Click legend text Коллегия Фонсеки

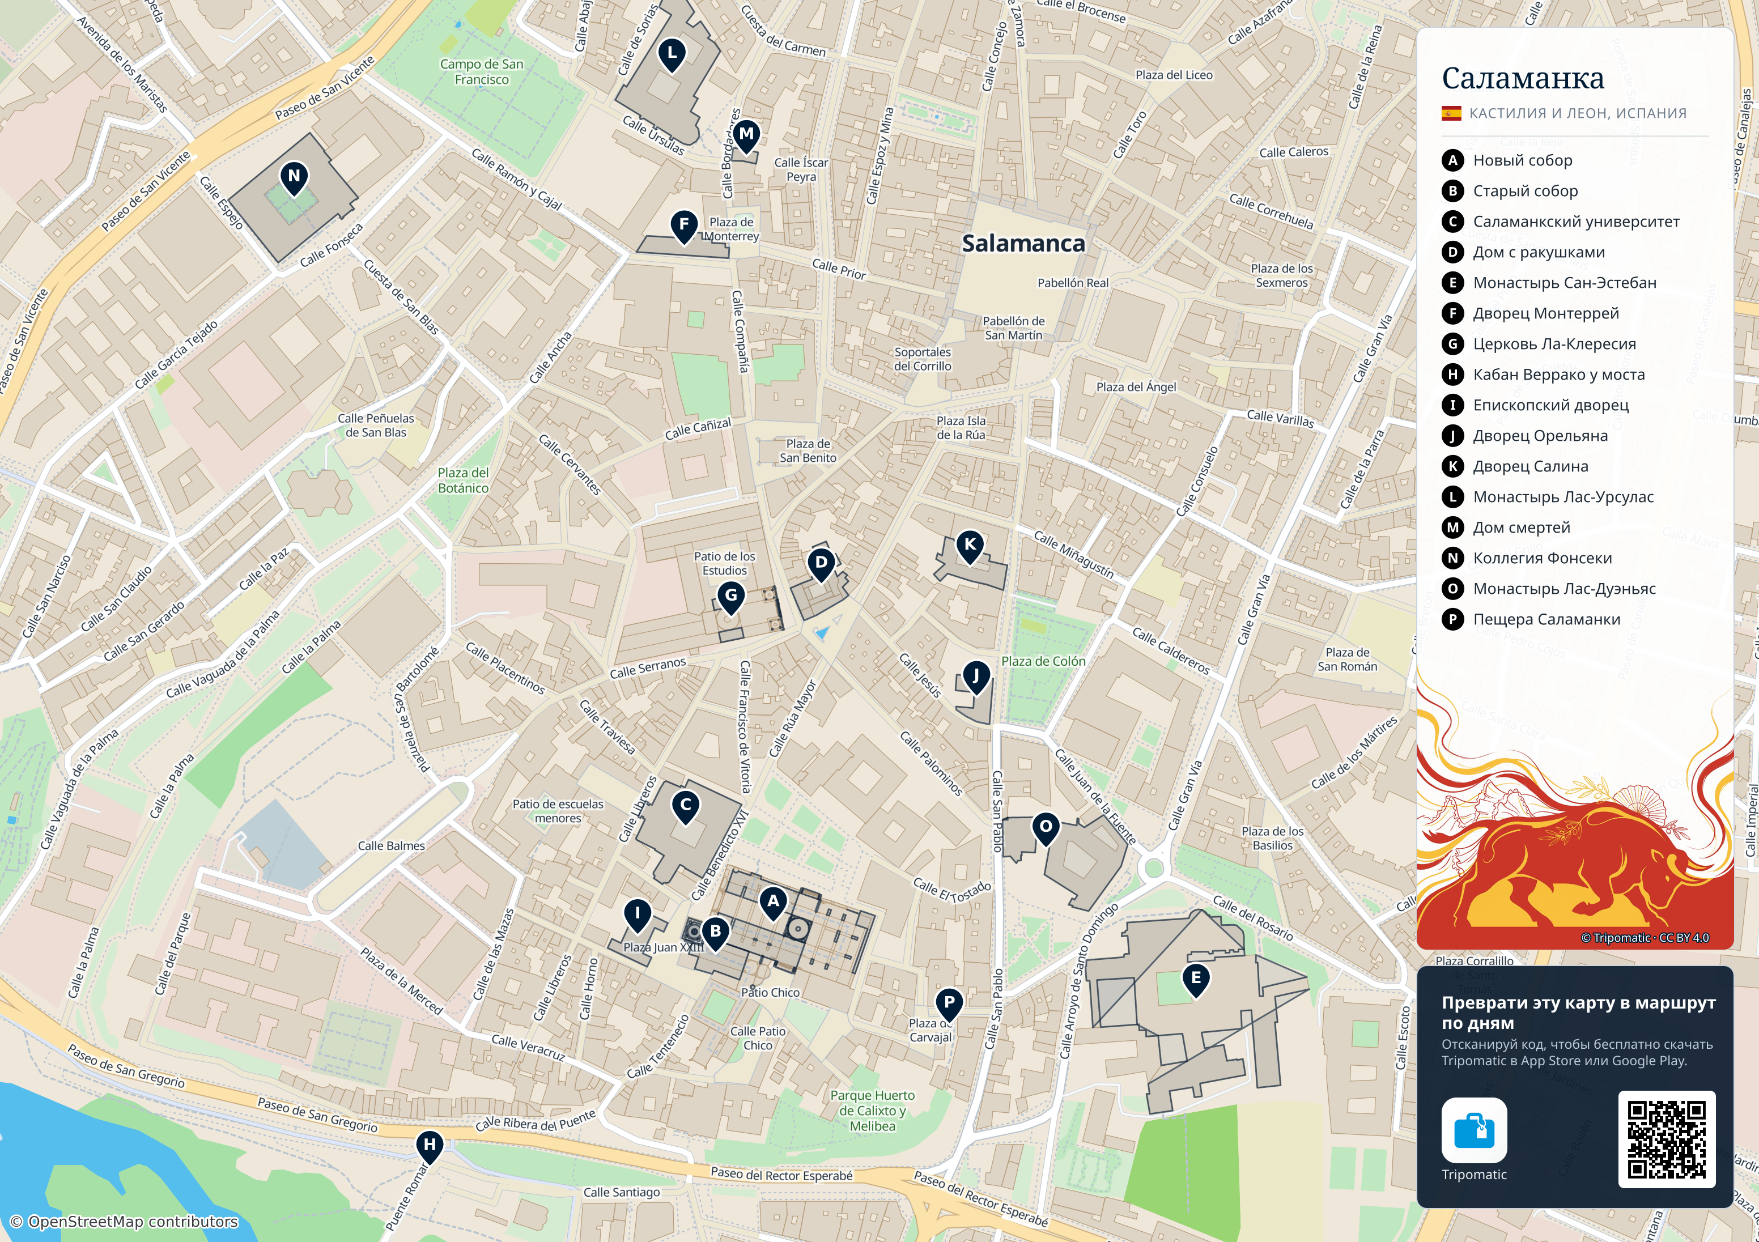coord(1542,558)
